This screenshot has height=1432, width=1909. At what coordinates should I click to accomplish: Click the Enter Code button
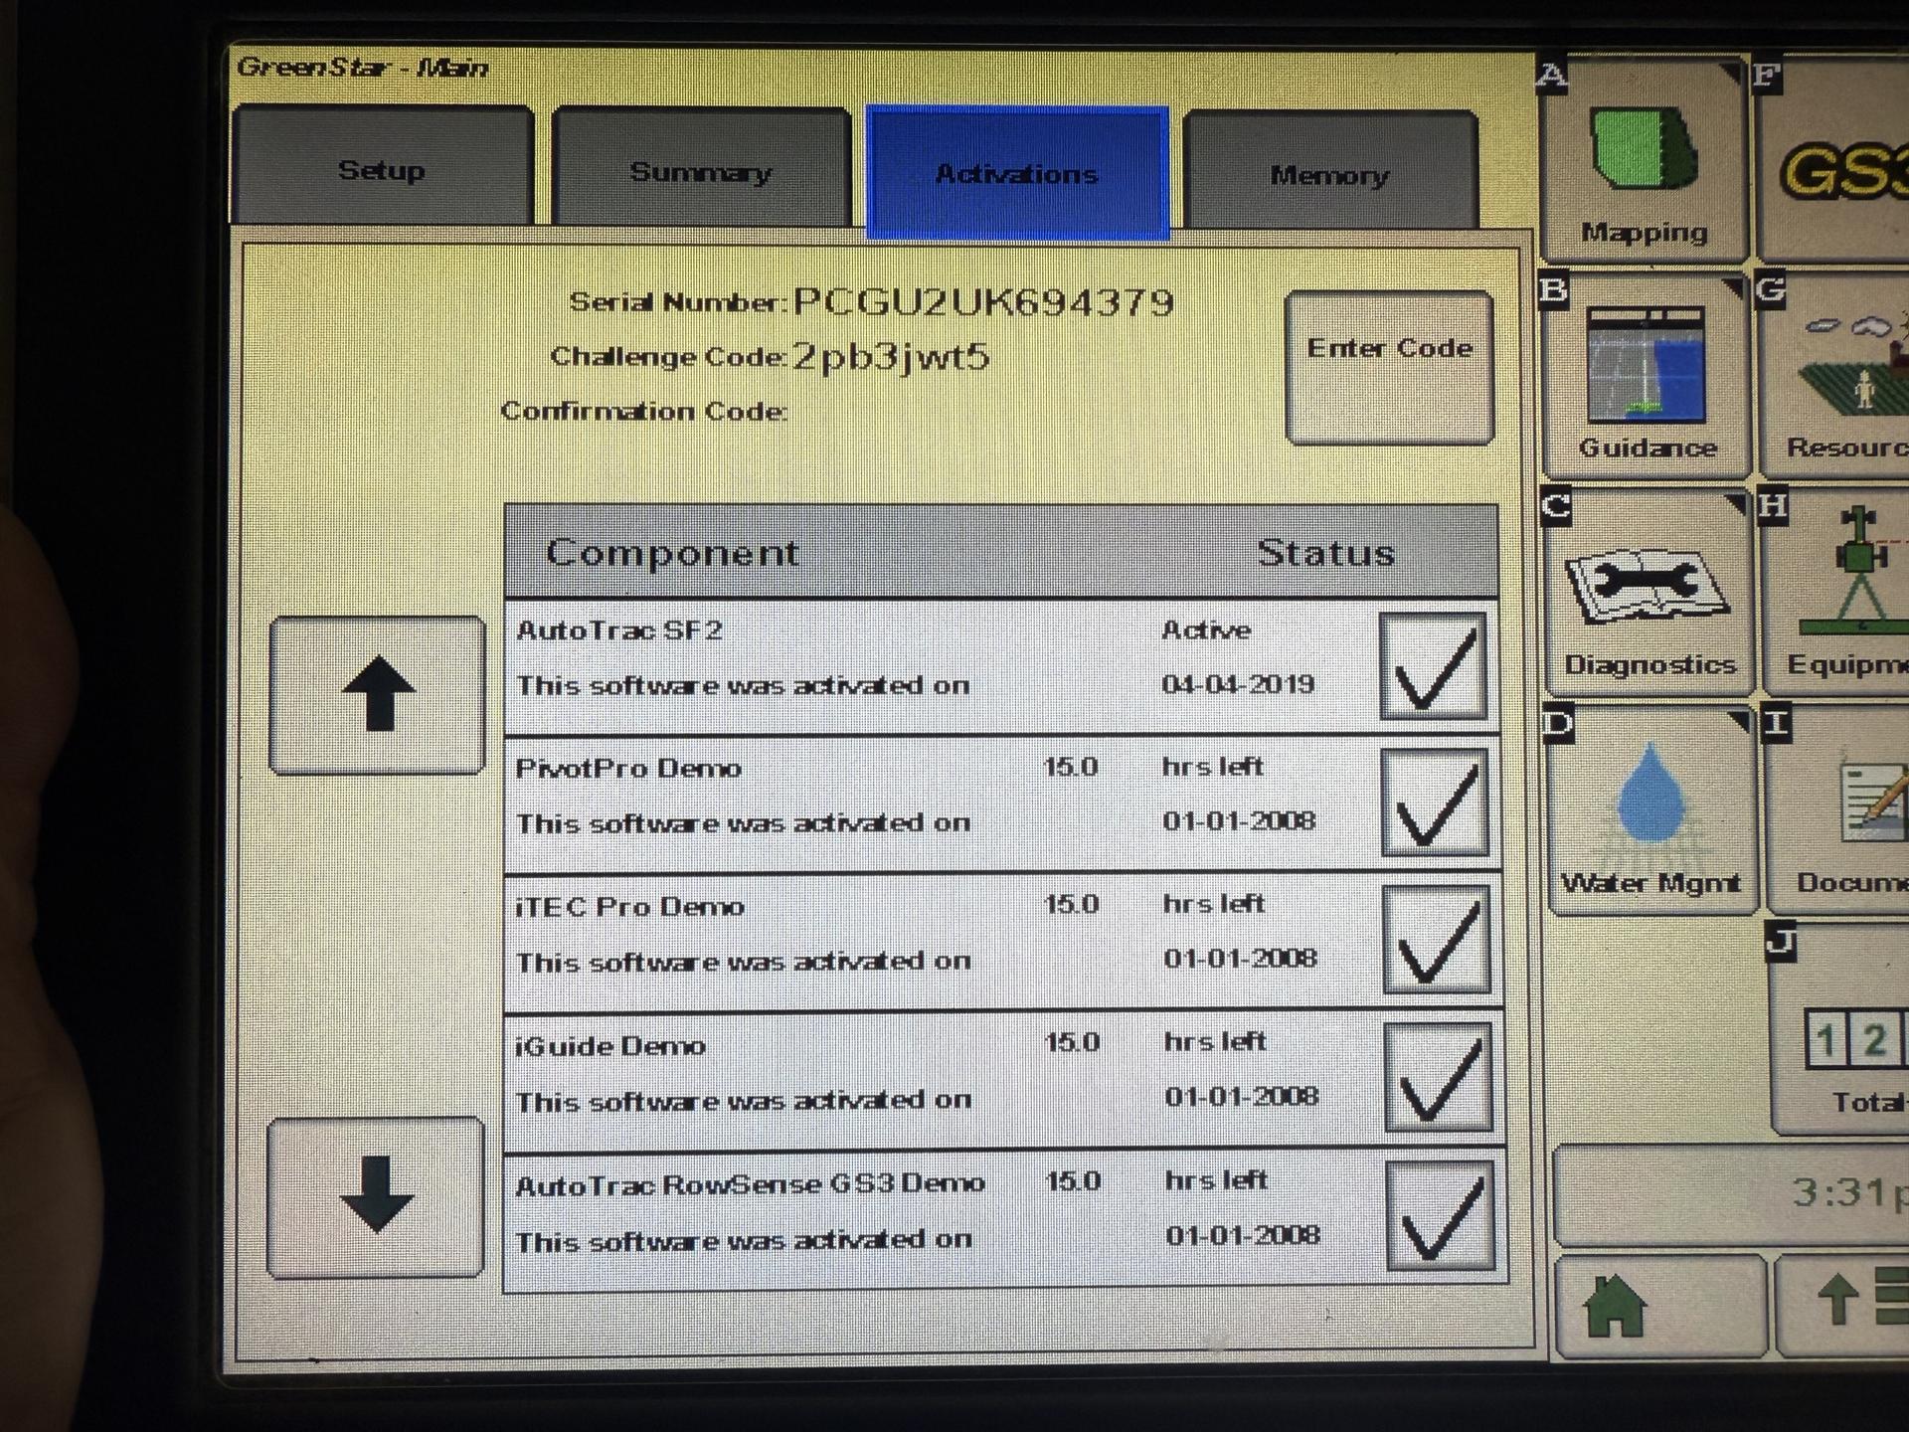(x=1390, y=367)
